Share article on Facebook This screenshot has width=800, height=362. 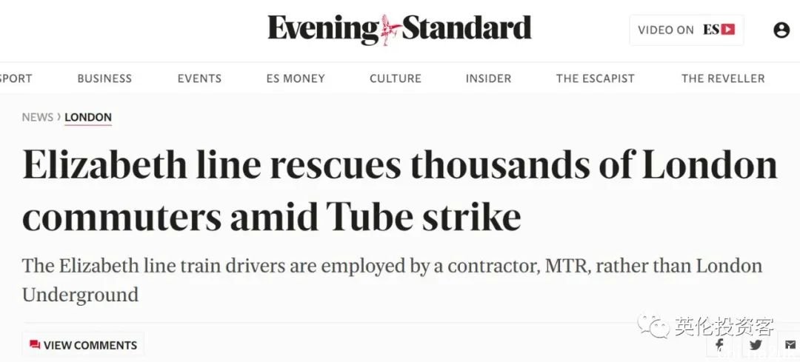click(719, 345)
